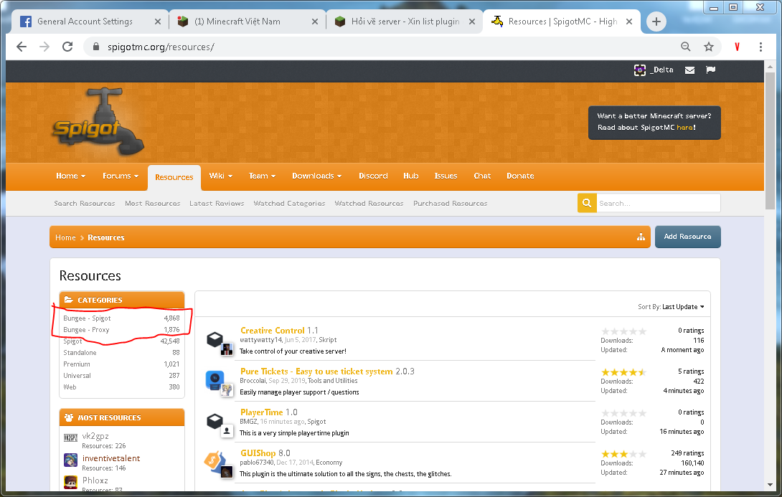Click the Add Resource button
This screenshot has height=497, width=782.
point(688,237)
